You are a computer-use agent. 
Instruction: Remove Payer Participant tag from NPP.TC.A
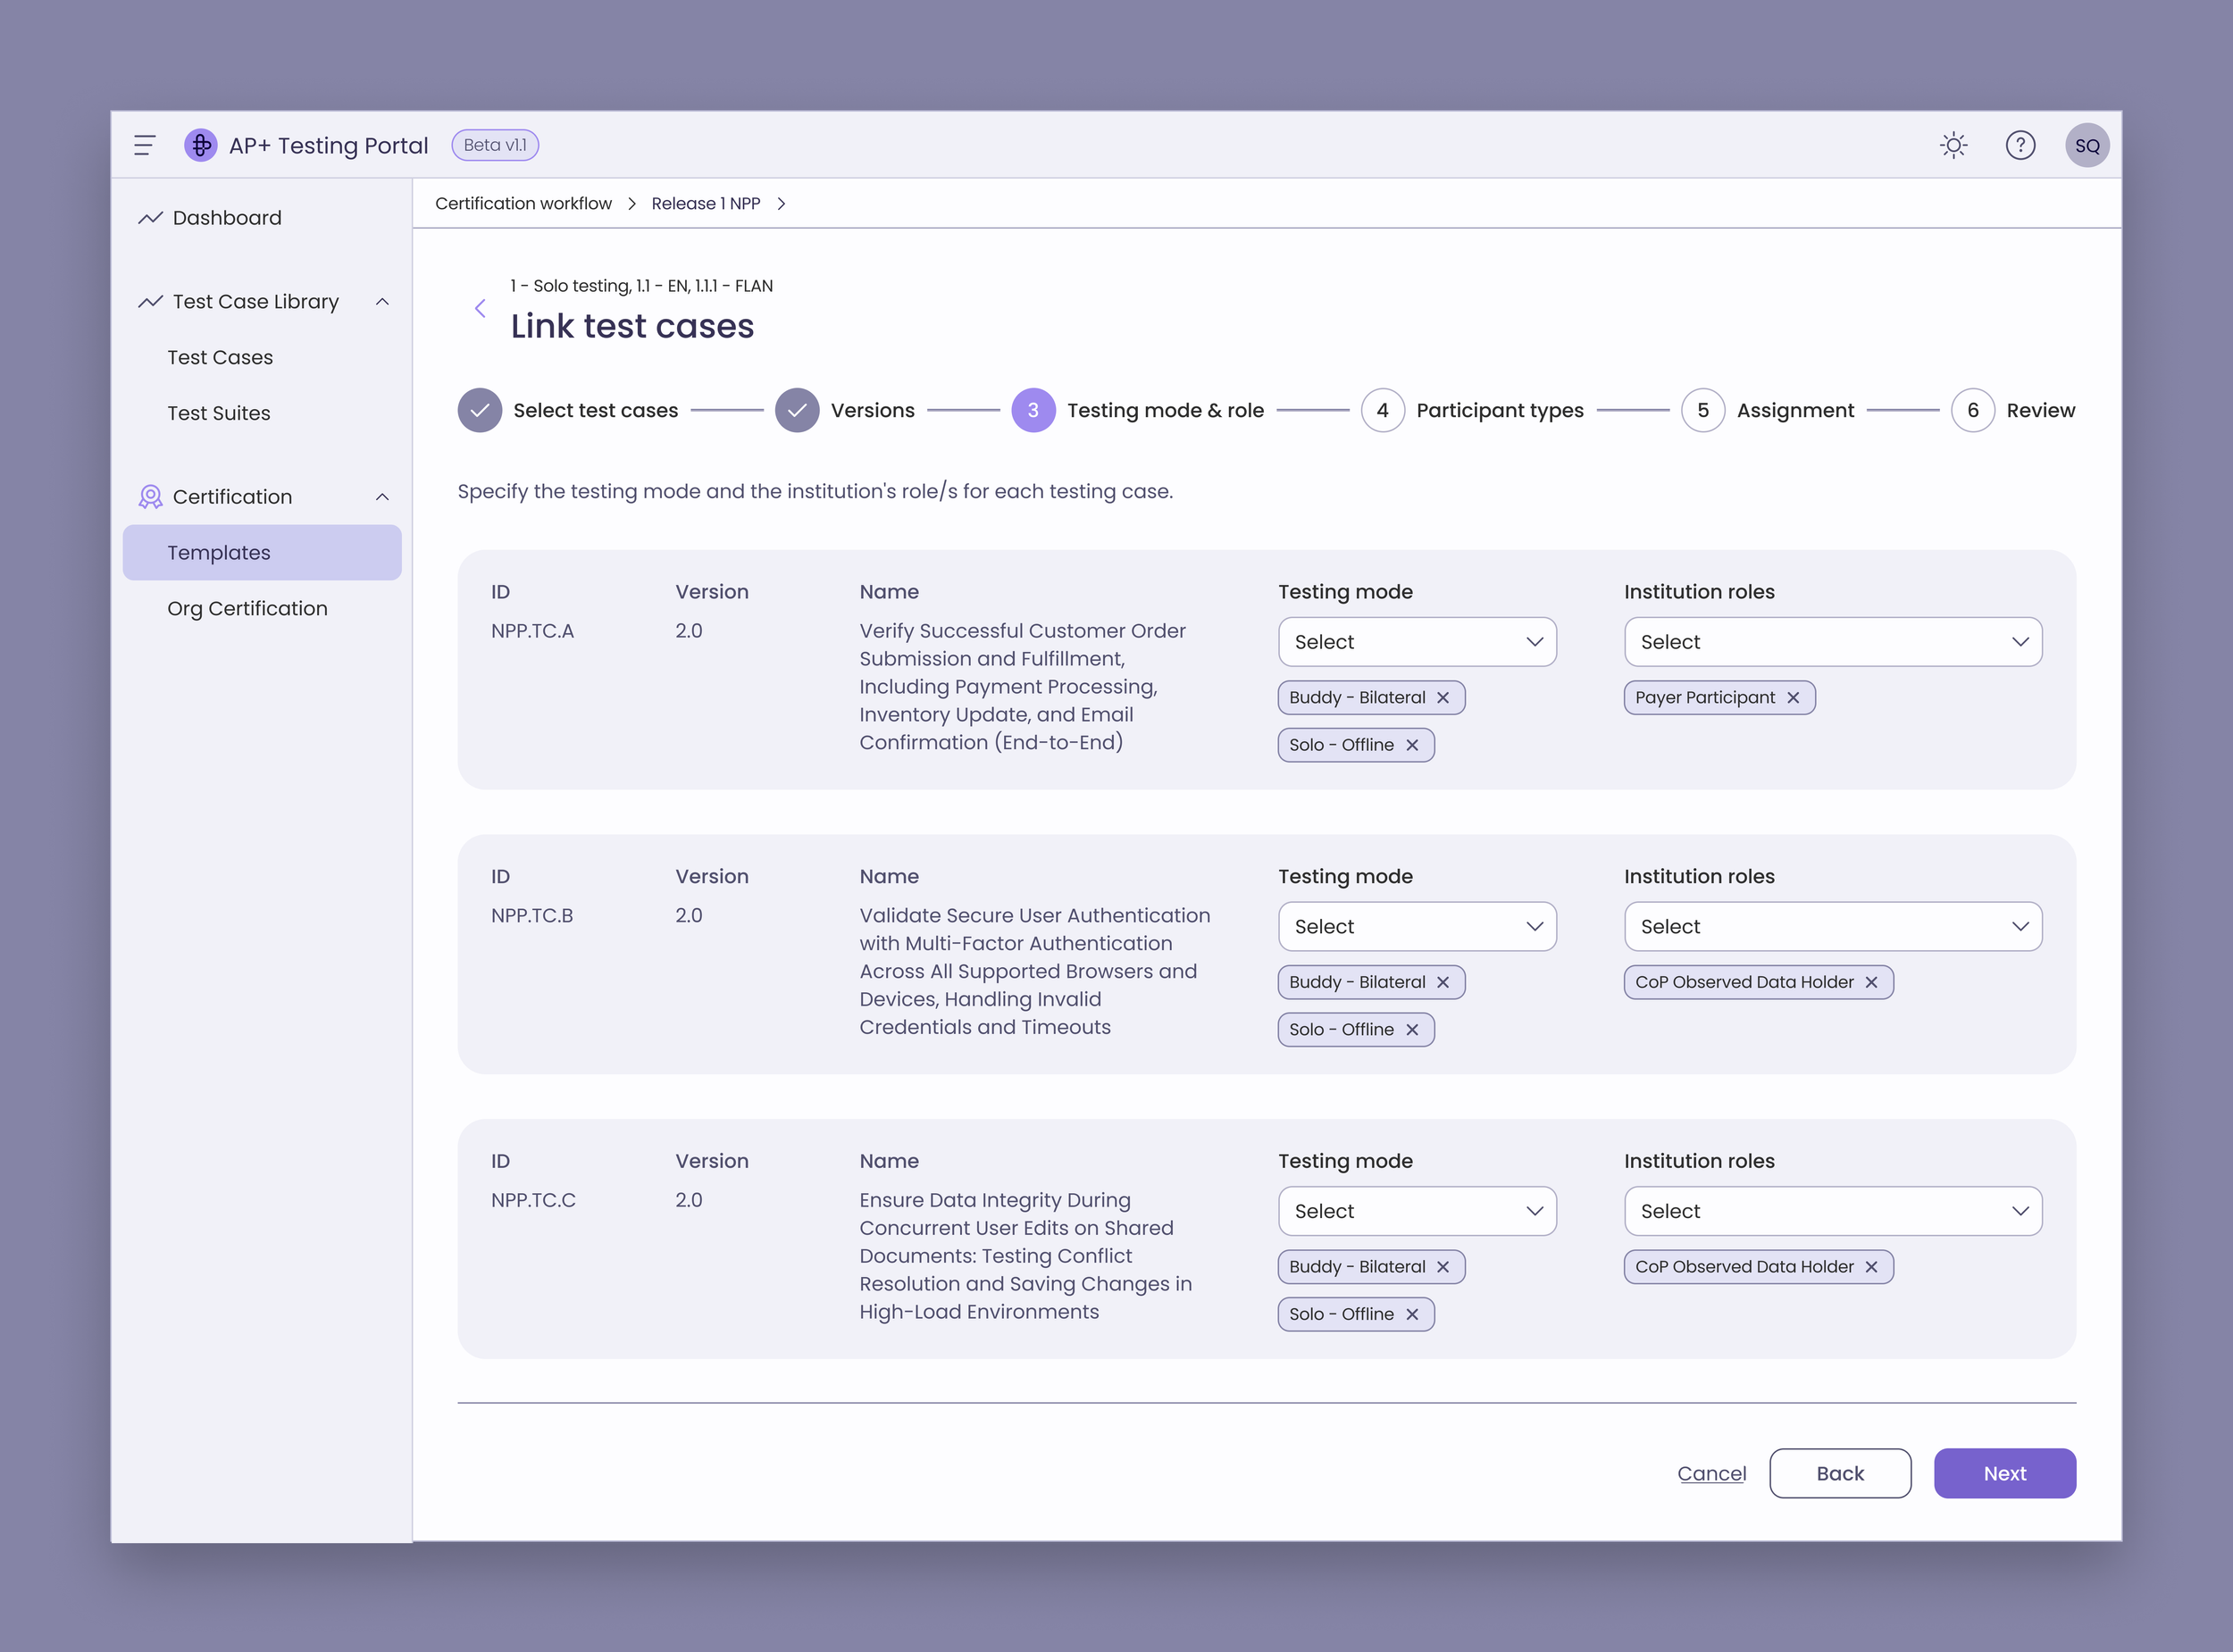click(1793, 698)
